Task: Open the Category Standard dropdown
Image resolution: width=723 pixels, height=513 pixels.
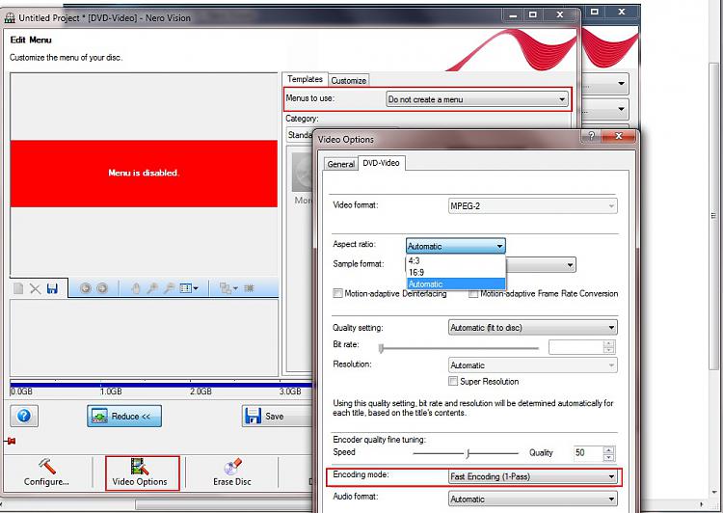Action: [300, 135]
